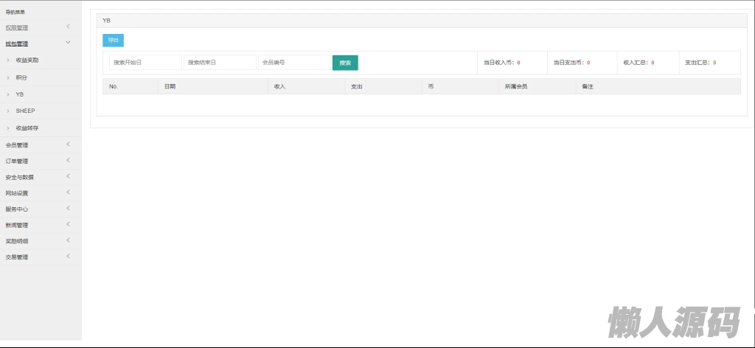The width and height of the screenshot is (755, 348).
Task: Collapse the 钱包管理 section chevron
Action: pos(69,42)
